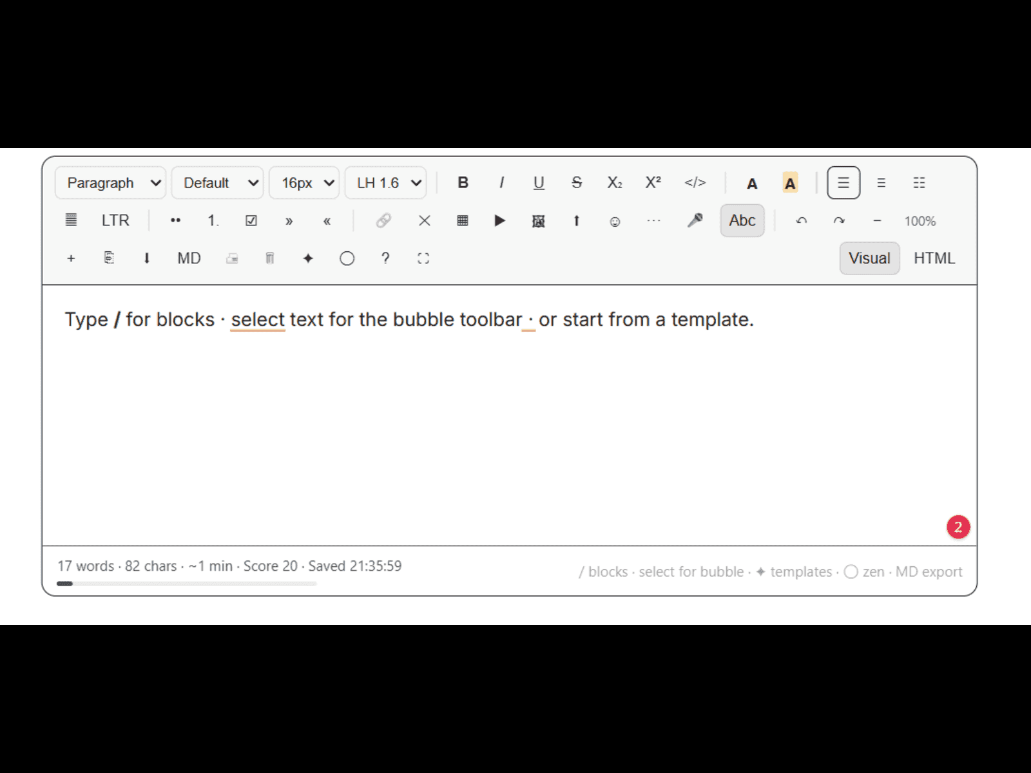Open the text color picker
This screenshot has height=773, width=1031.
click(752, 183)
